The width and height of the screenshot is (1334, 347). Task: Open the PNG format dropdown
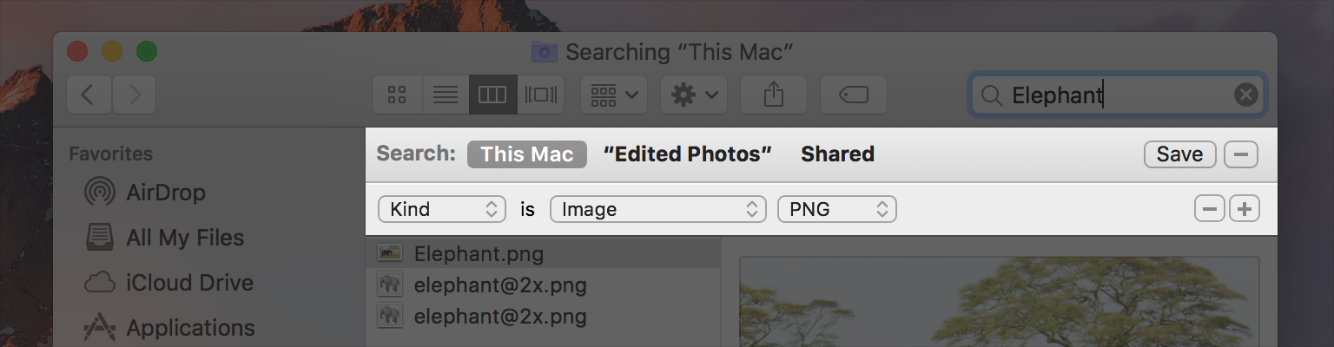(x=837, y=209)
